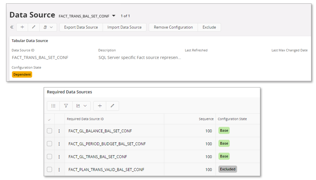This screenshot has width=316, height=180.
Task: Open row menu for FACT_GL_BALANCE_BAL_SET_CONF
Action: point(59,131)
